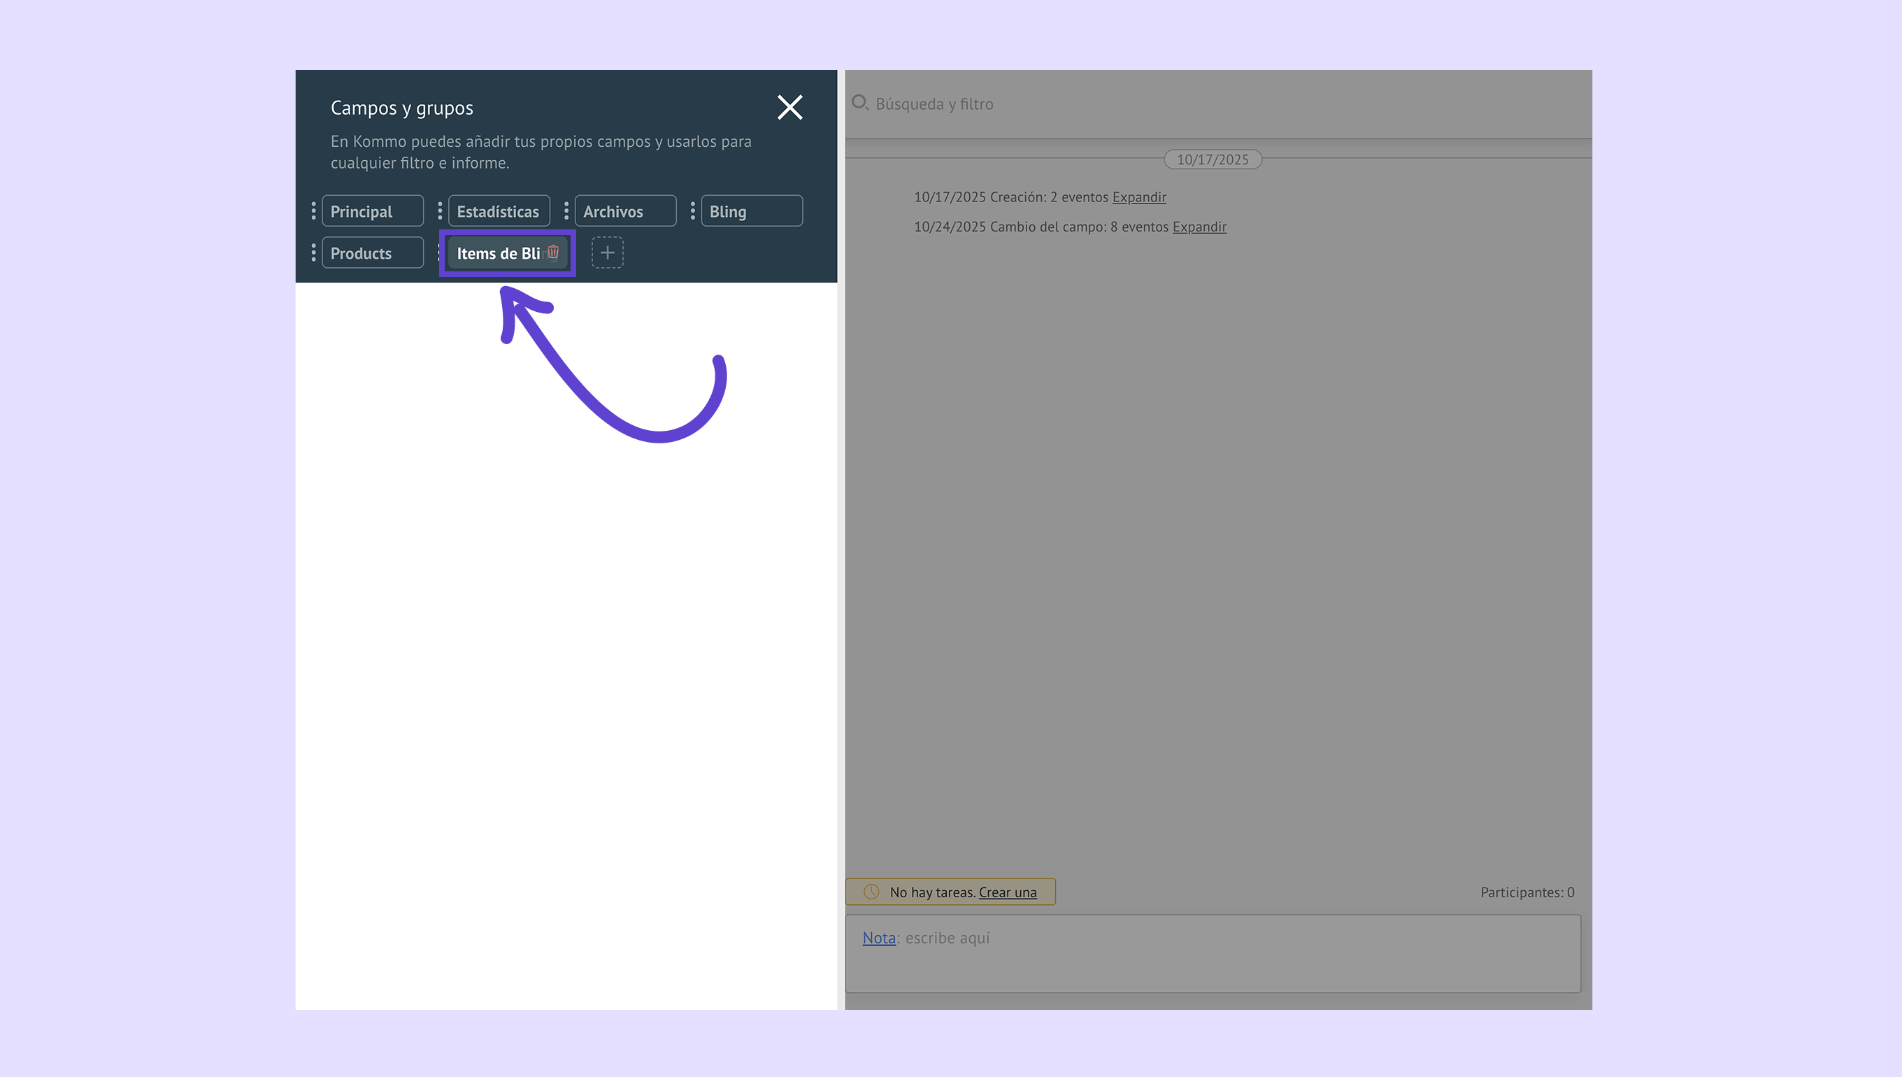The image size is (1902, 1077).
Task: Click drag handle dots beside Archivos tab
Action: coord(566,211)
